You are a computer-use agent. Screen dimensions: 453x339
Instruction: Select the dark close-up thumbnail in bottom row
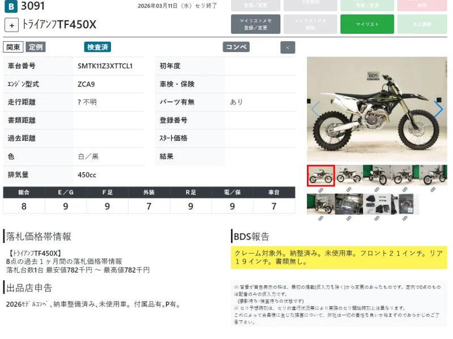[349, 204]
